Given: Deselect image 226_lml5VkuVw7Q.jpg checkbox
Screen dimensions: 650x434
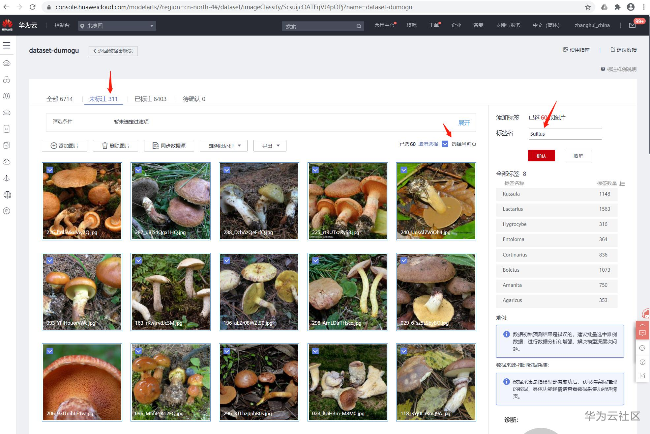Looking at the screenshot, I should pos(50,170).
